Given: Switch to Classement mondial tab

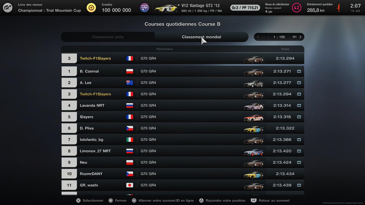Looking at the screenshot, I should 201,37.
